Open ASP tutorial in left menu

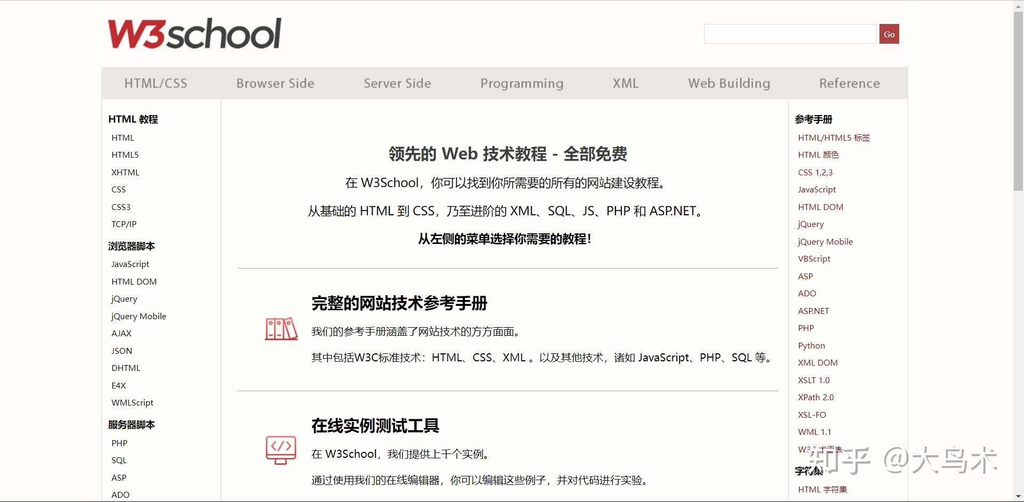pos(119,477)
